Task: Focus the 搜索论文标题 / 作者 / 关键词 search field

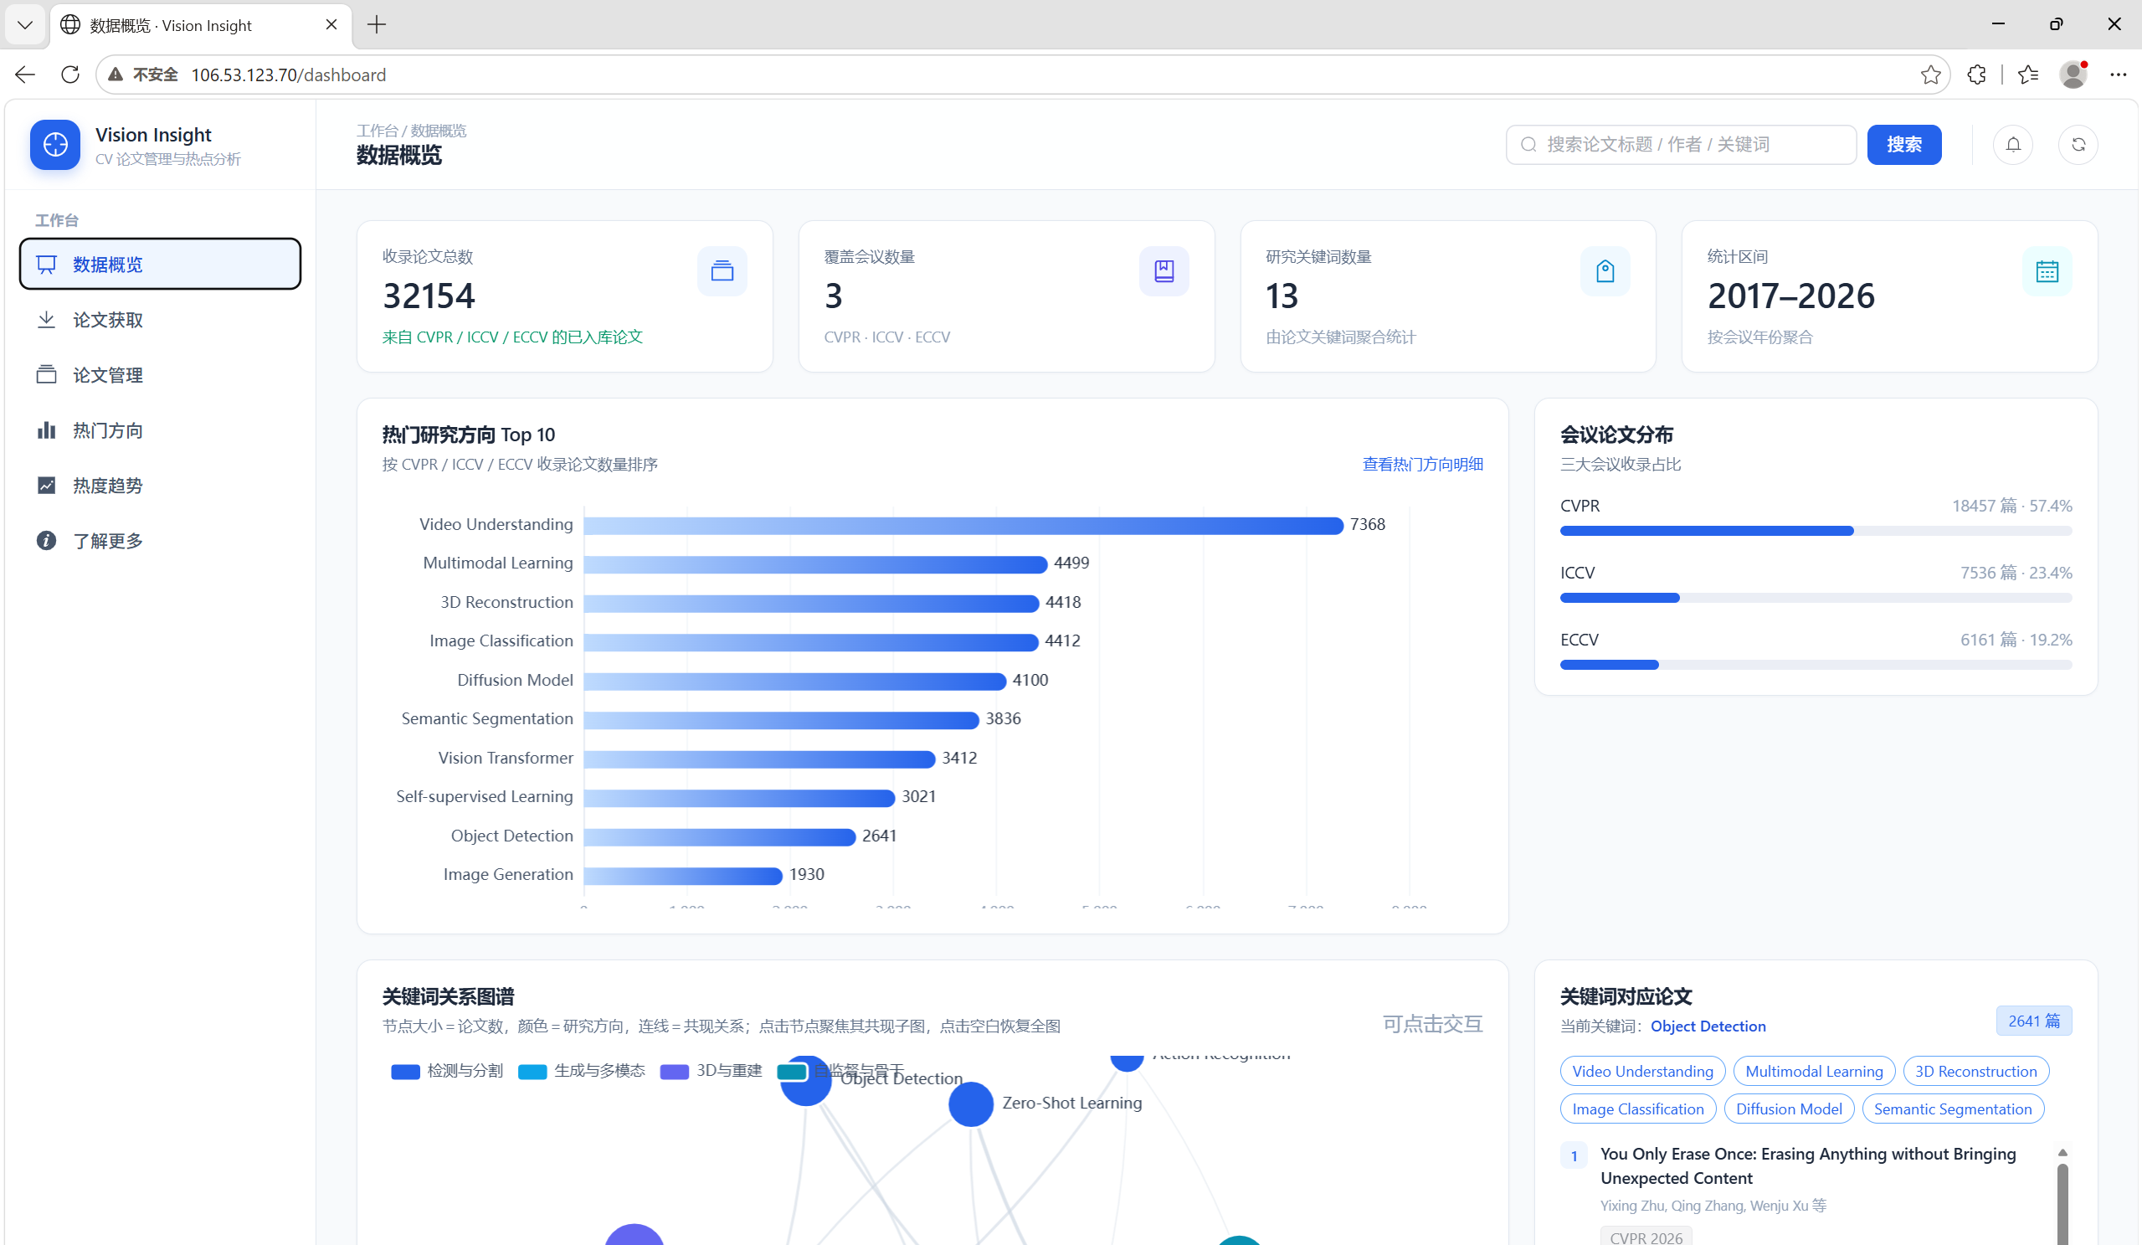Action: tap(1681, 145)
